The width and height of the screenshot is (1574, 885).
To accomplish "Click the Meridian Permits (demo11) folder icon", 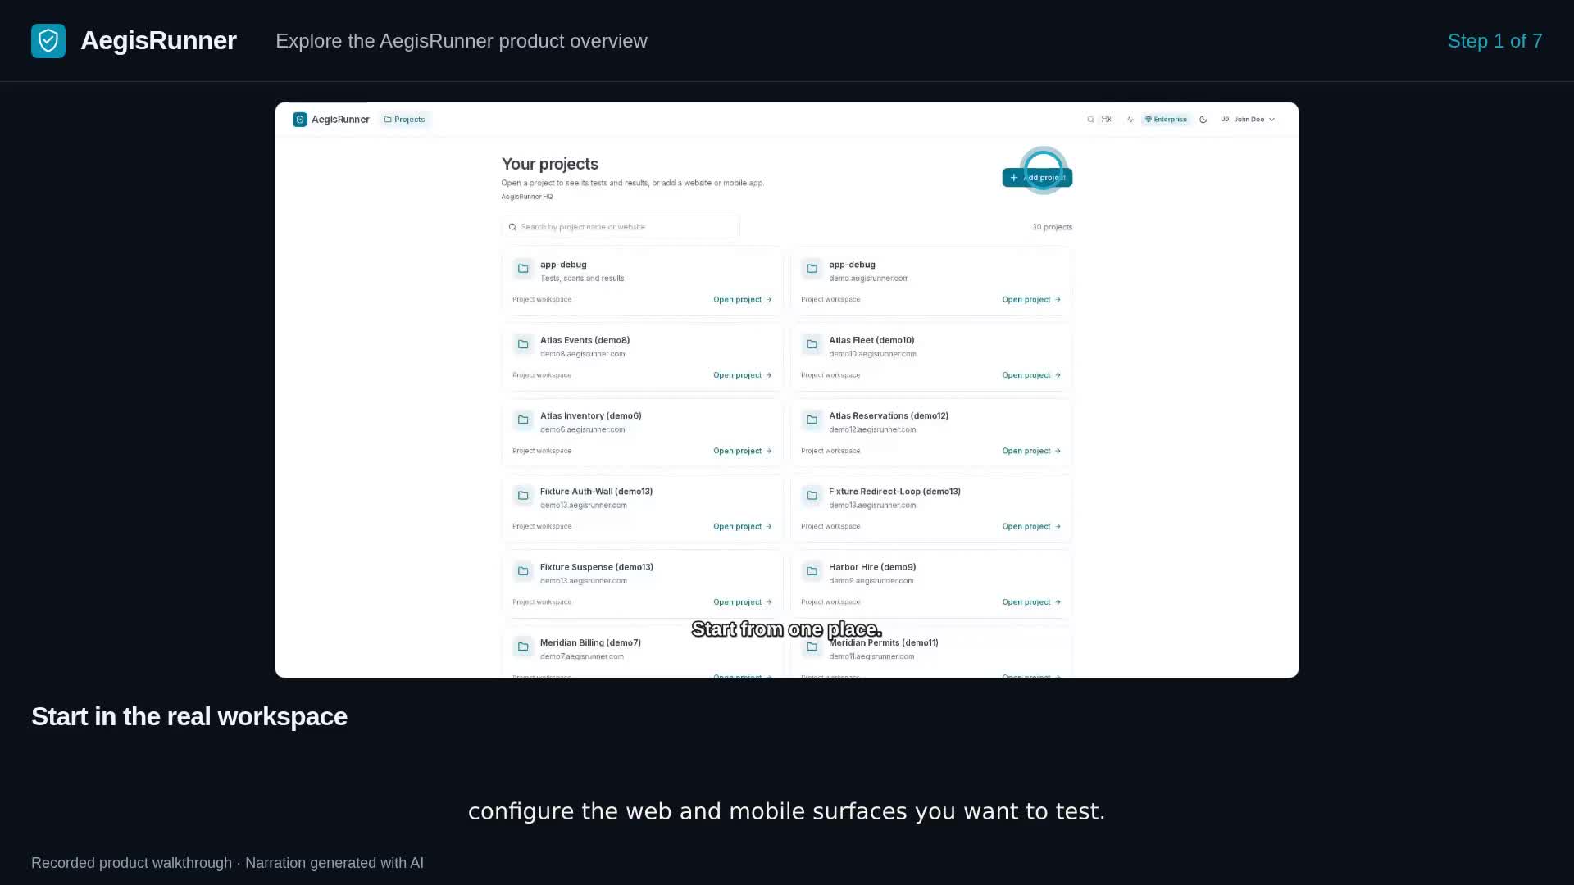I will 812,647.
